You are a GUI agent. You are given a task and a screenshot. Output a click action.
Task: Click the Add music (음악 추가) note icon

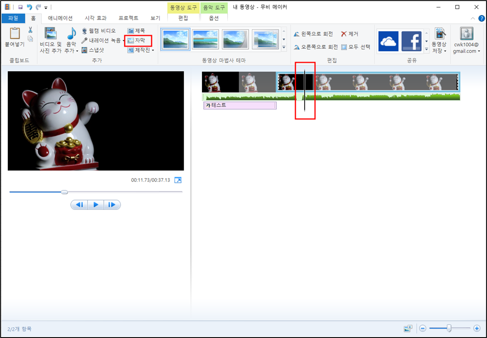click(x=71, y=34)
